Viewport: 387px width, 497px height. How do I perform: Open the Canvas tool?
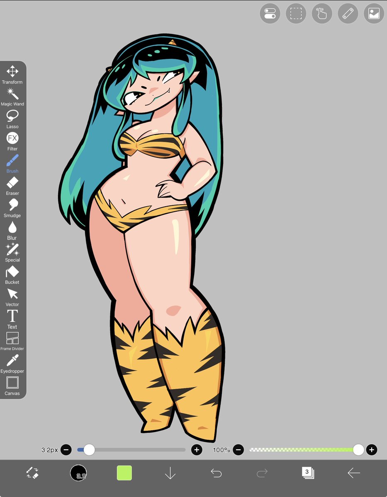tap(12, 386)
